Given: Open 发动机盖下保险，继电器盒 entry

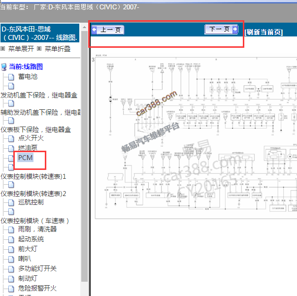Looking at the screenshot, I should click(x=39, y=95).
